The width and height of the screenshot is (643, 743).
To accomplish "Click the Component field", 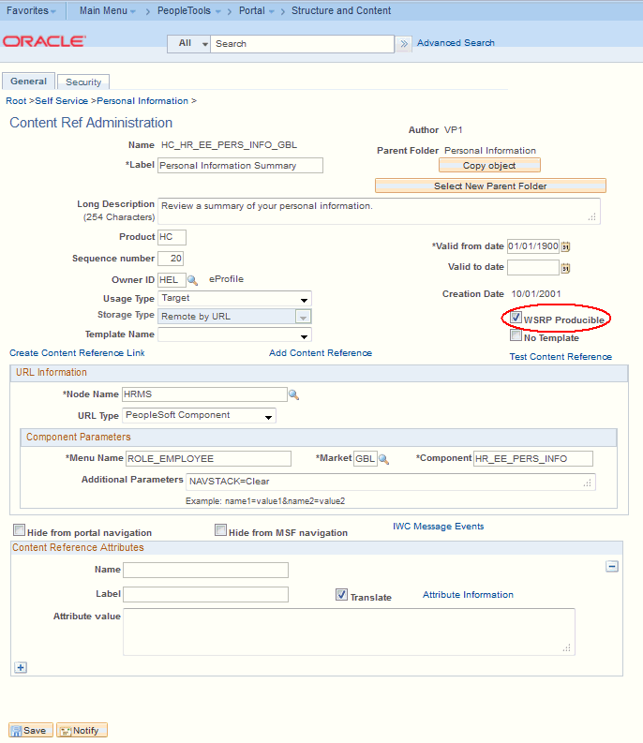I will tap(533, 459).
